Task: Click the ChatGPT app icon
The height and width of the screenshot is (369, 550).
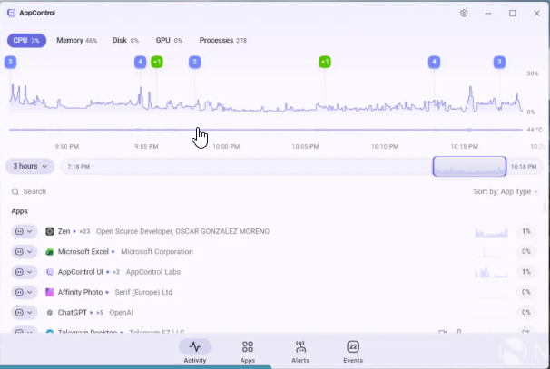Action: coord(50,312)
